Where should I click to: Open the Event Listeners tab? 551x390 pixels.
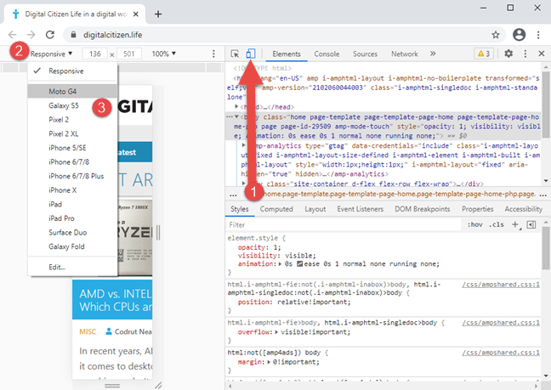(361, 209)
